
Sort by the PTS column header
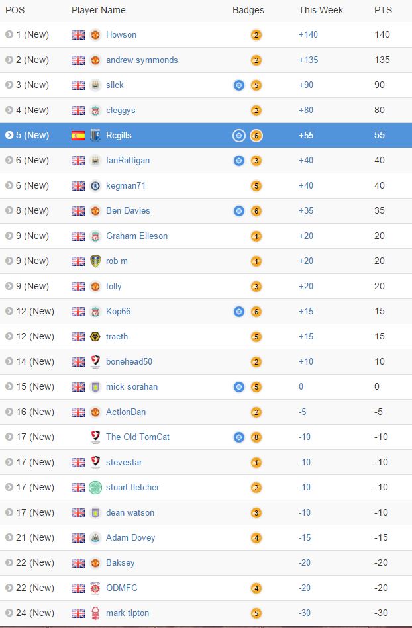pyautogui.click(x=383, y=10)
